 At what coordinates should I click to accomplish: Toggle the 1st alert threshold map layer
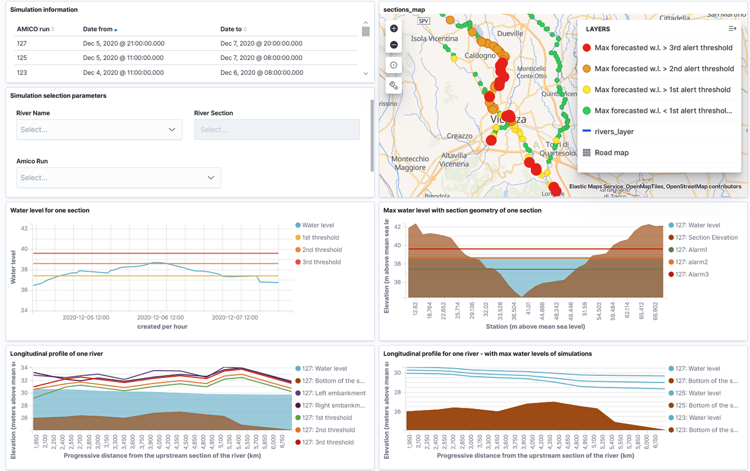tap(662, 90)
